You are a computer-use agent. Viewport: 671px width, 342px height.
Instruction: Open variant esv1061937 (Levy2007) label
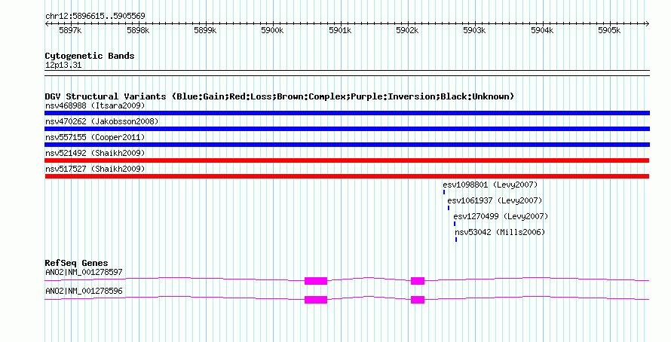(495, 200)
